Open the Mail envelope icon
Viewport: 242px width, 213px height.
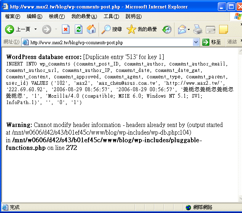182,29
